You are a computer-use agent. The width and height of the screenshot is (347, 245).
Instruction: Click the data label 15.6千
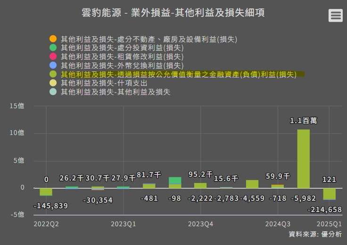[x=226, y=178]
